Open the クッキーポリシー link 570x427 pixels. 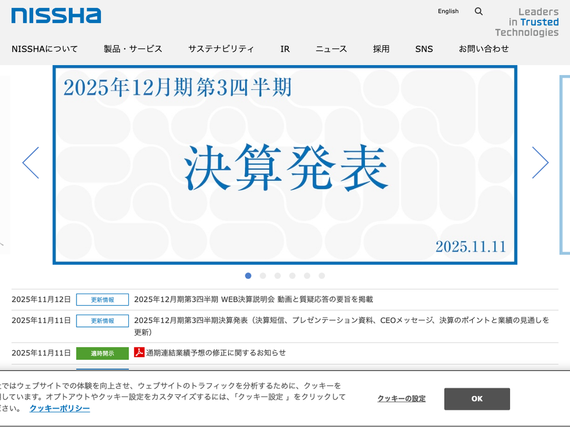point(60,408)
